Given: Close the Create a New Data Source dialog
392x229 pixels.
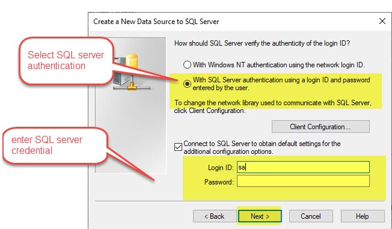Looking at the screenshot, I should (382, 21).
